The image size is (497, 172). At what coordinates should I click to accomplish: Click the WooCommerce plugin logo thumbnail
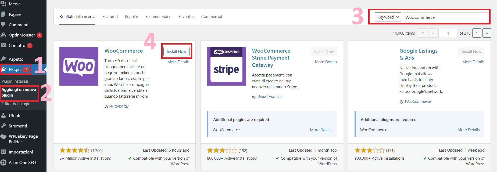79,66
